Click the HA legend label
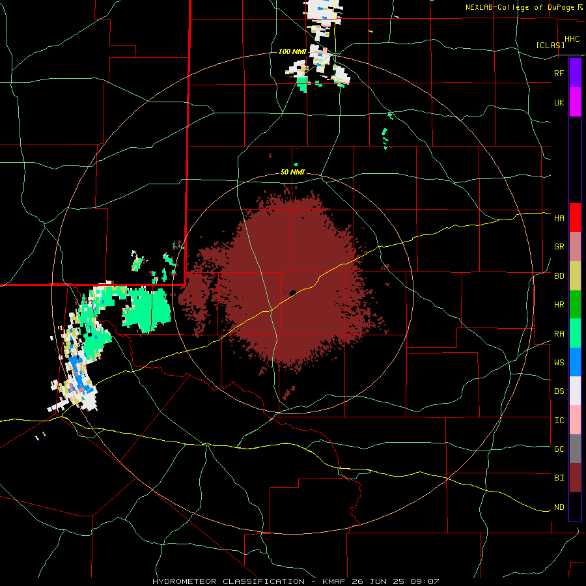586x586 pixels. click(559, 218)
